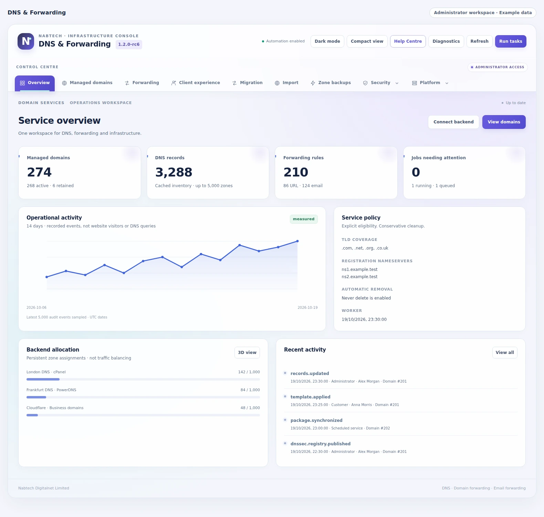Open the DNS records 3,288 card
Viewport: 544px width, 517px height.
[208, 173]
